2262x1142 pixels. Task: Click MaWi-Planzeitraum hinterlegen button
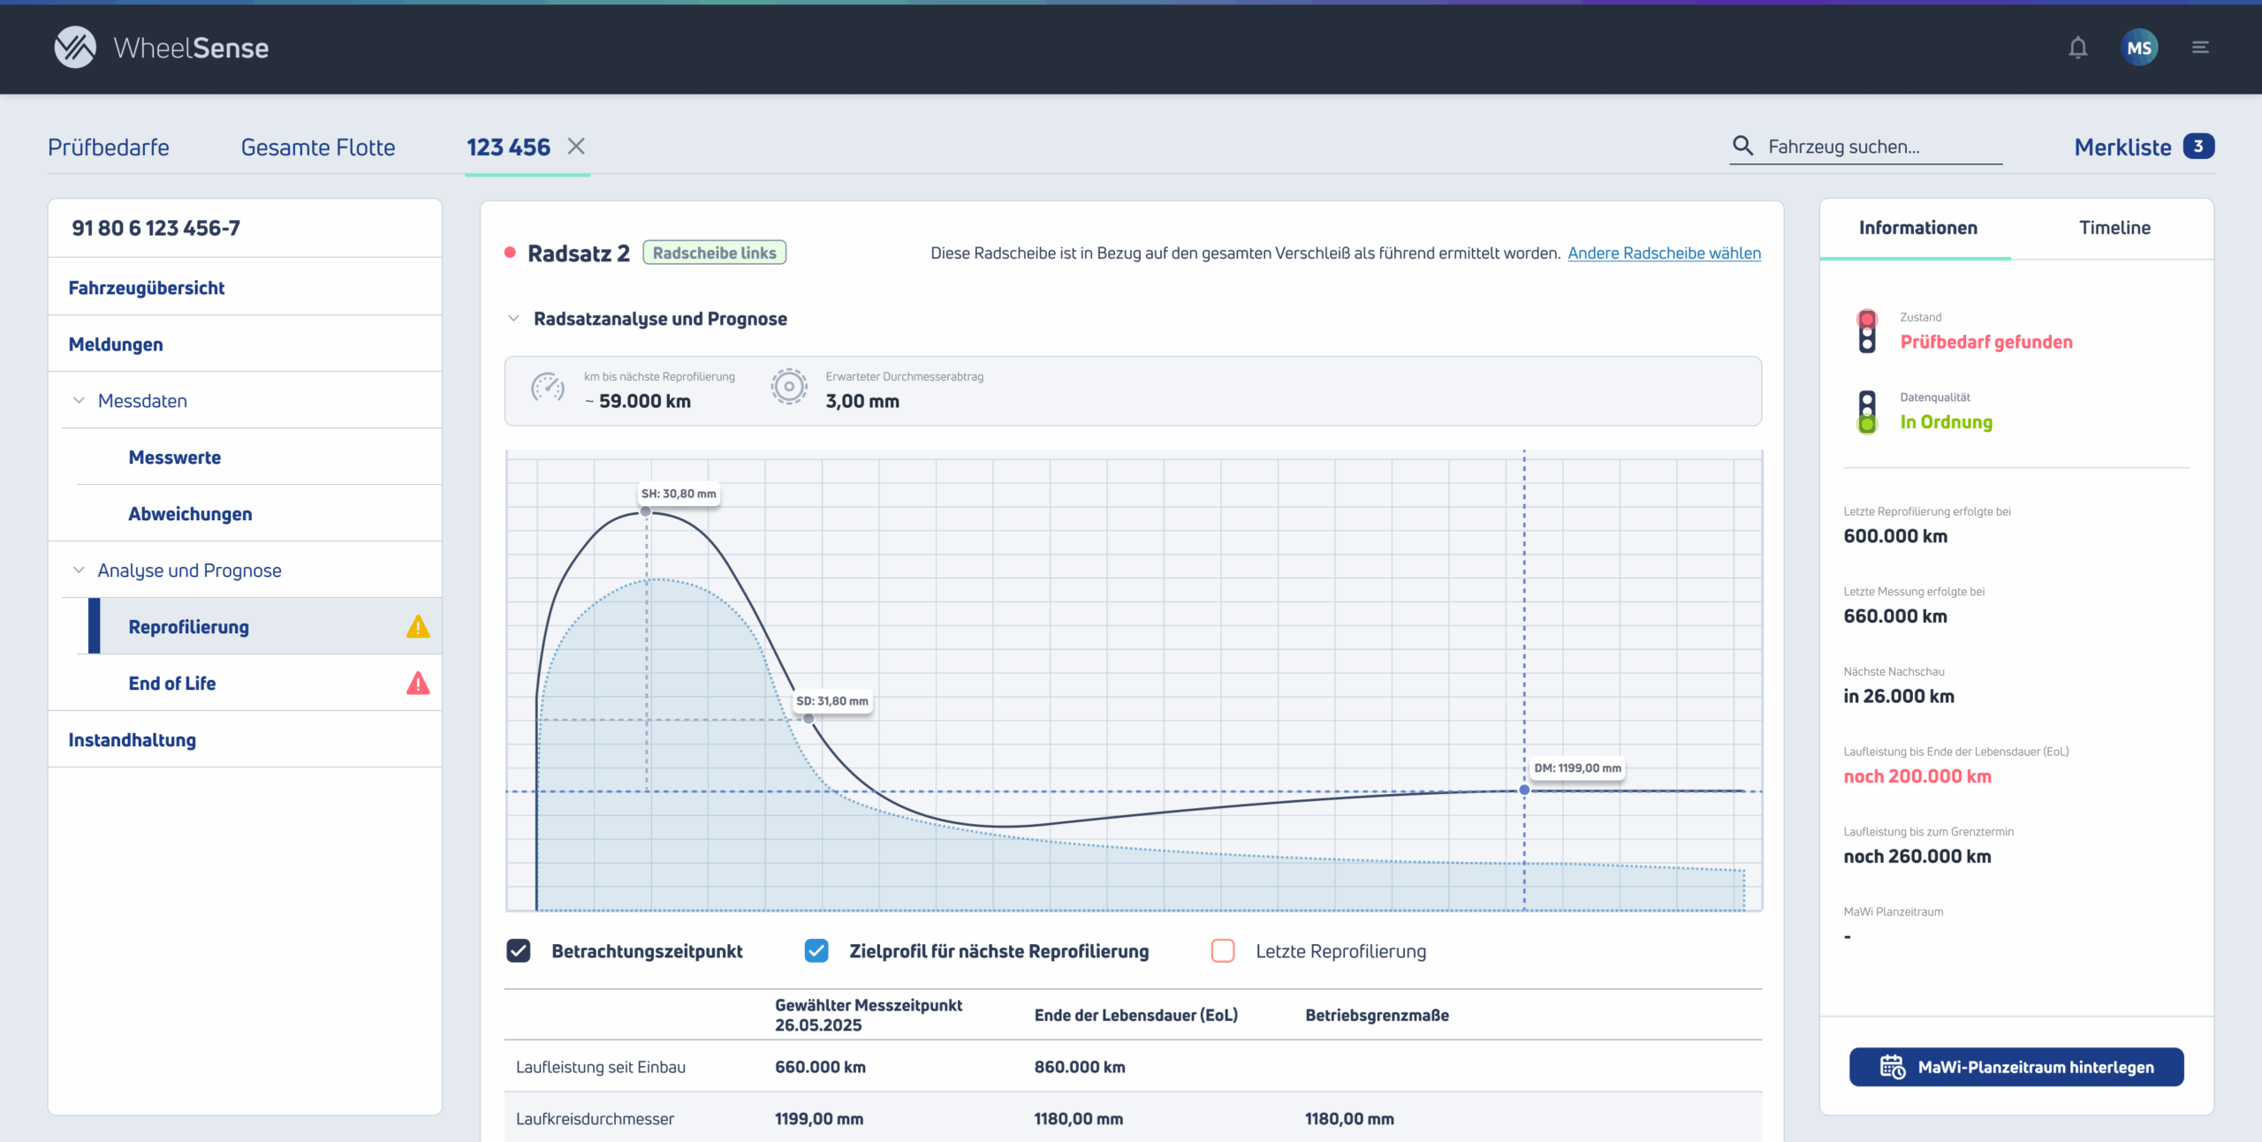tap(2016, 1067)
